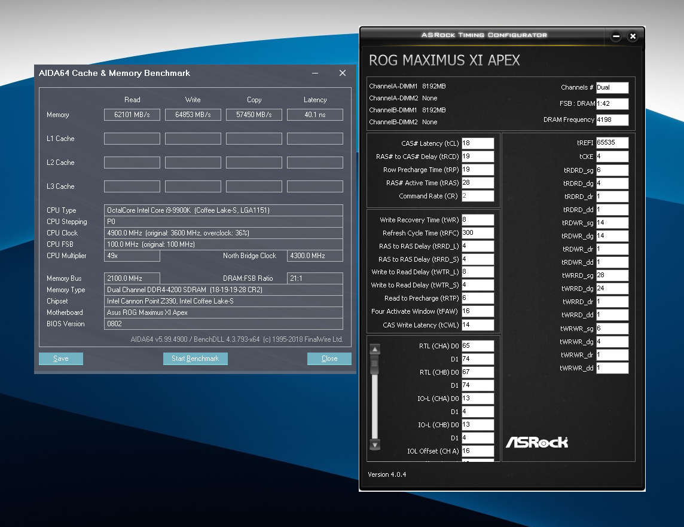Click the tCKE value field
This screenshot has height=527, width=684.
click(x=612, y=156)
